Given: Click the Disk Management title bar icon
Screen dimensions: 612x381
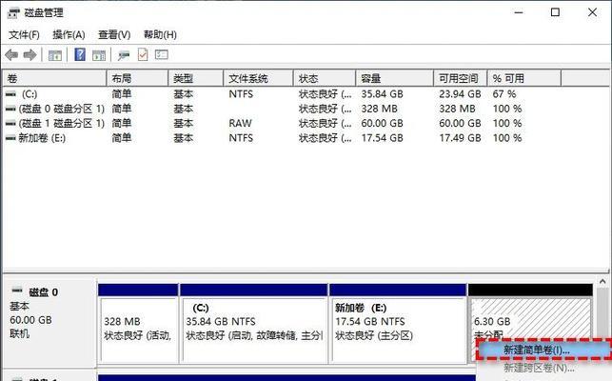Looking at the screenshot, I should tap(13, 13).
